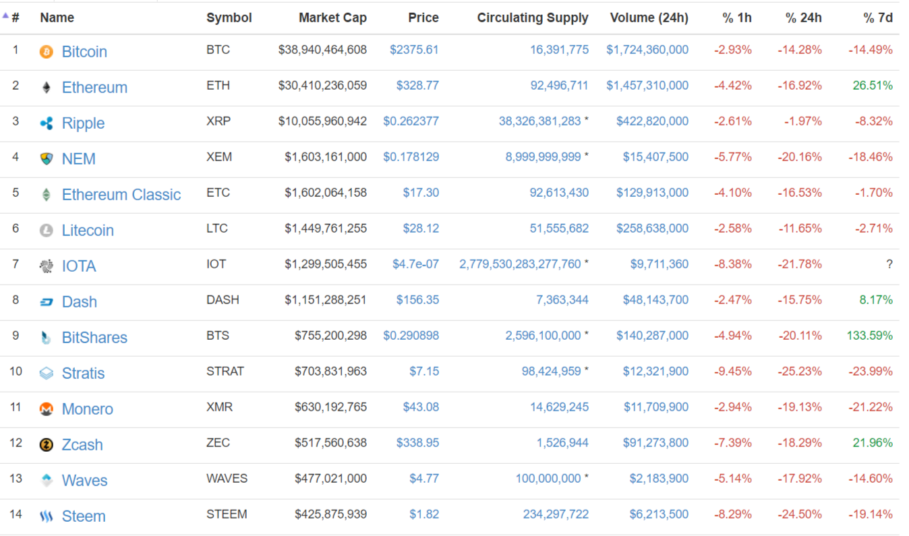Click the grey Litecoin logo icon
Viewport: 909px width, 536px height.
coord(46,231)
